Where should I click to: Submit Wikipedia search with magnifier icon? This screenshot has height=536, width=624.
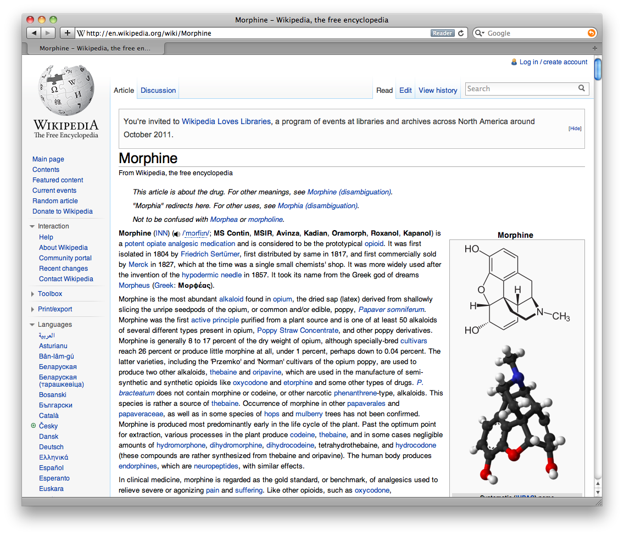tap(581, 88)
